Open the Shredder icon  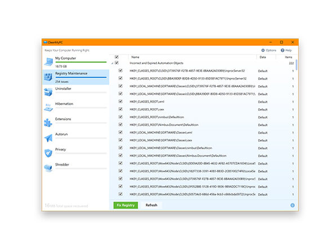pos(48,168)
